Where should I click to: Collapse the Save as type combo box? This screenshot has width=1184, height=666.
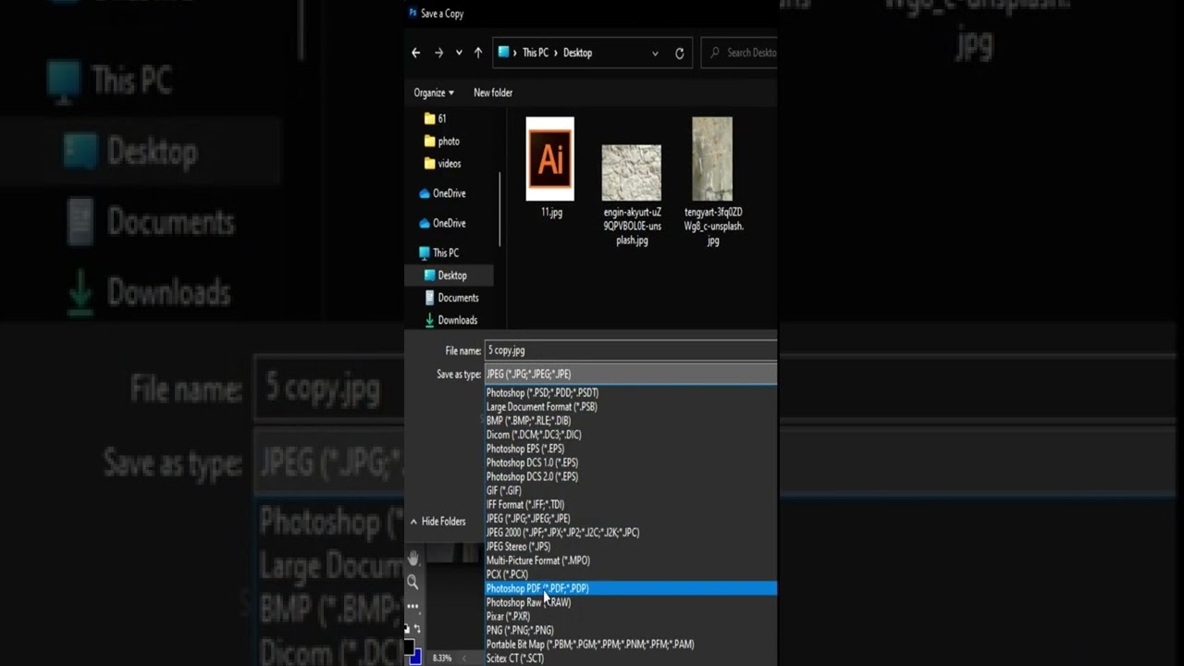630,374
